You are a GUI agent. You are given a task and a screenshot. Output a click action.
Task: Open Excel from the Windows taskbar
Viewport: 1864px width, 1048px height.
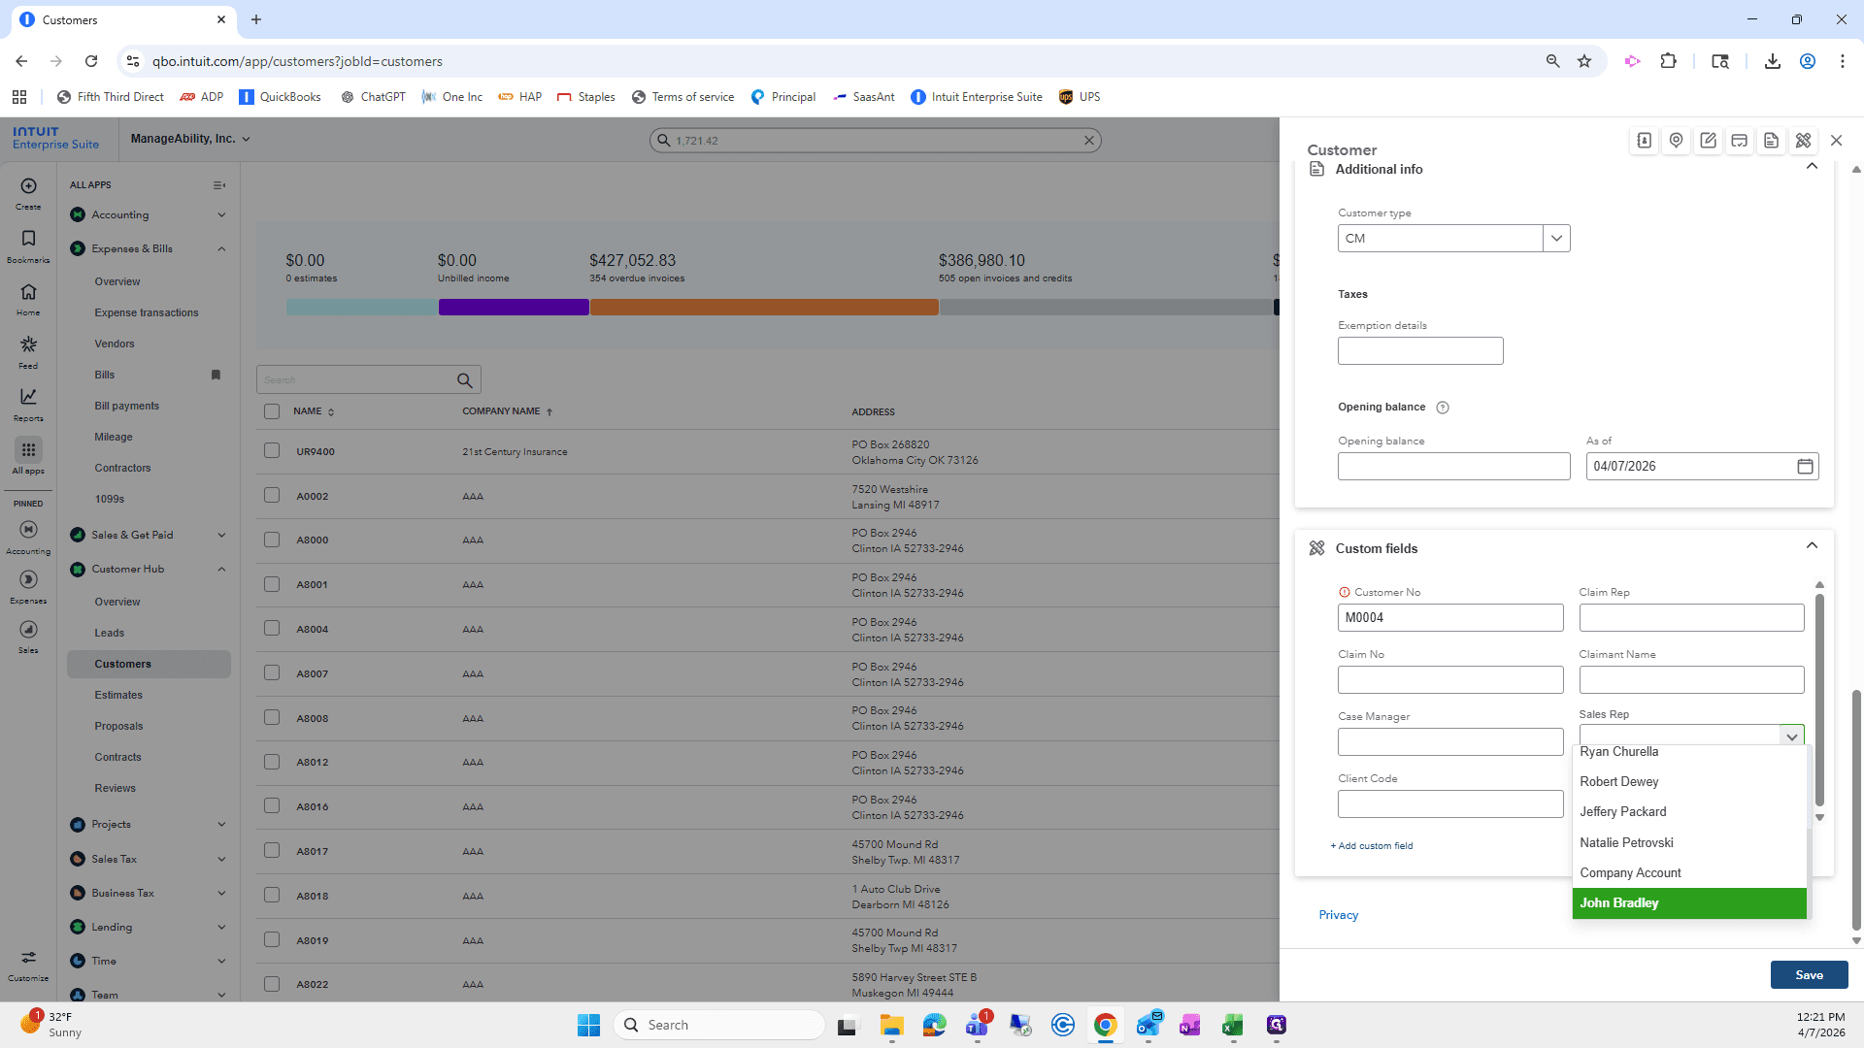point(1233,1026)
